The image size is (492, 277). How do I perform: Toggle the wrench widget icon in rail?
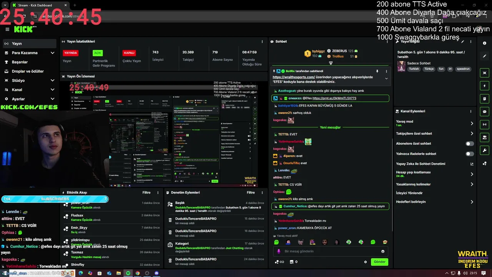(485, 150)
